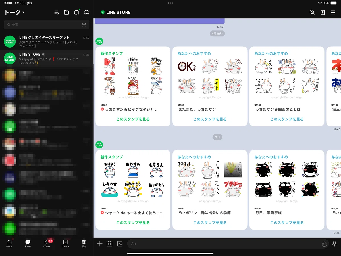Tap the LINE STORE header title
This screenshot has height=256, width=341.
(118, 12)
